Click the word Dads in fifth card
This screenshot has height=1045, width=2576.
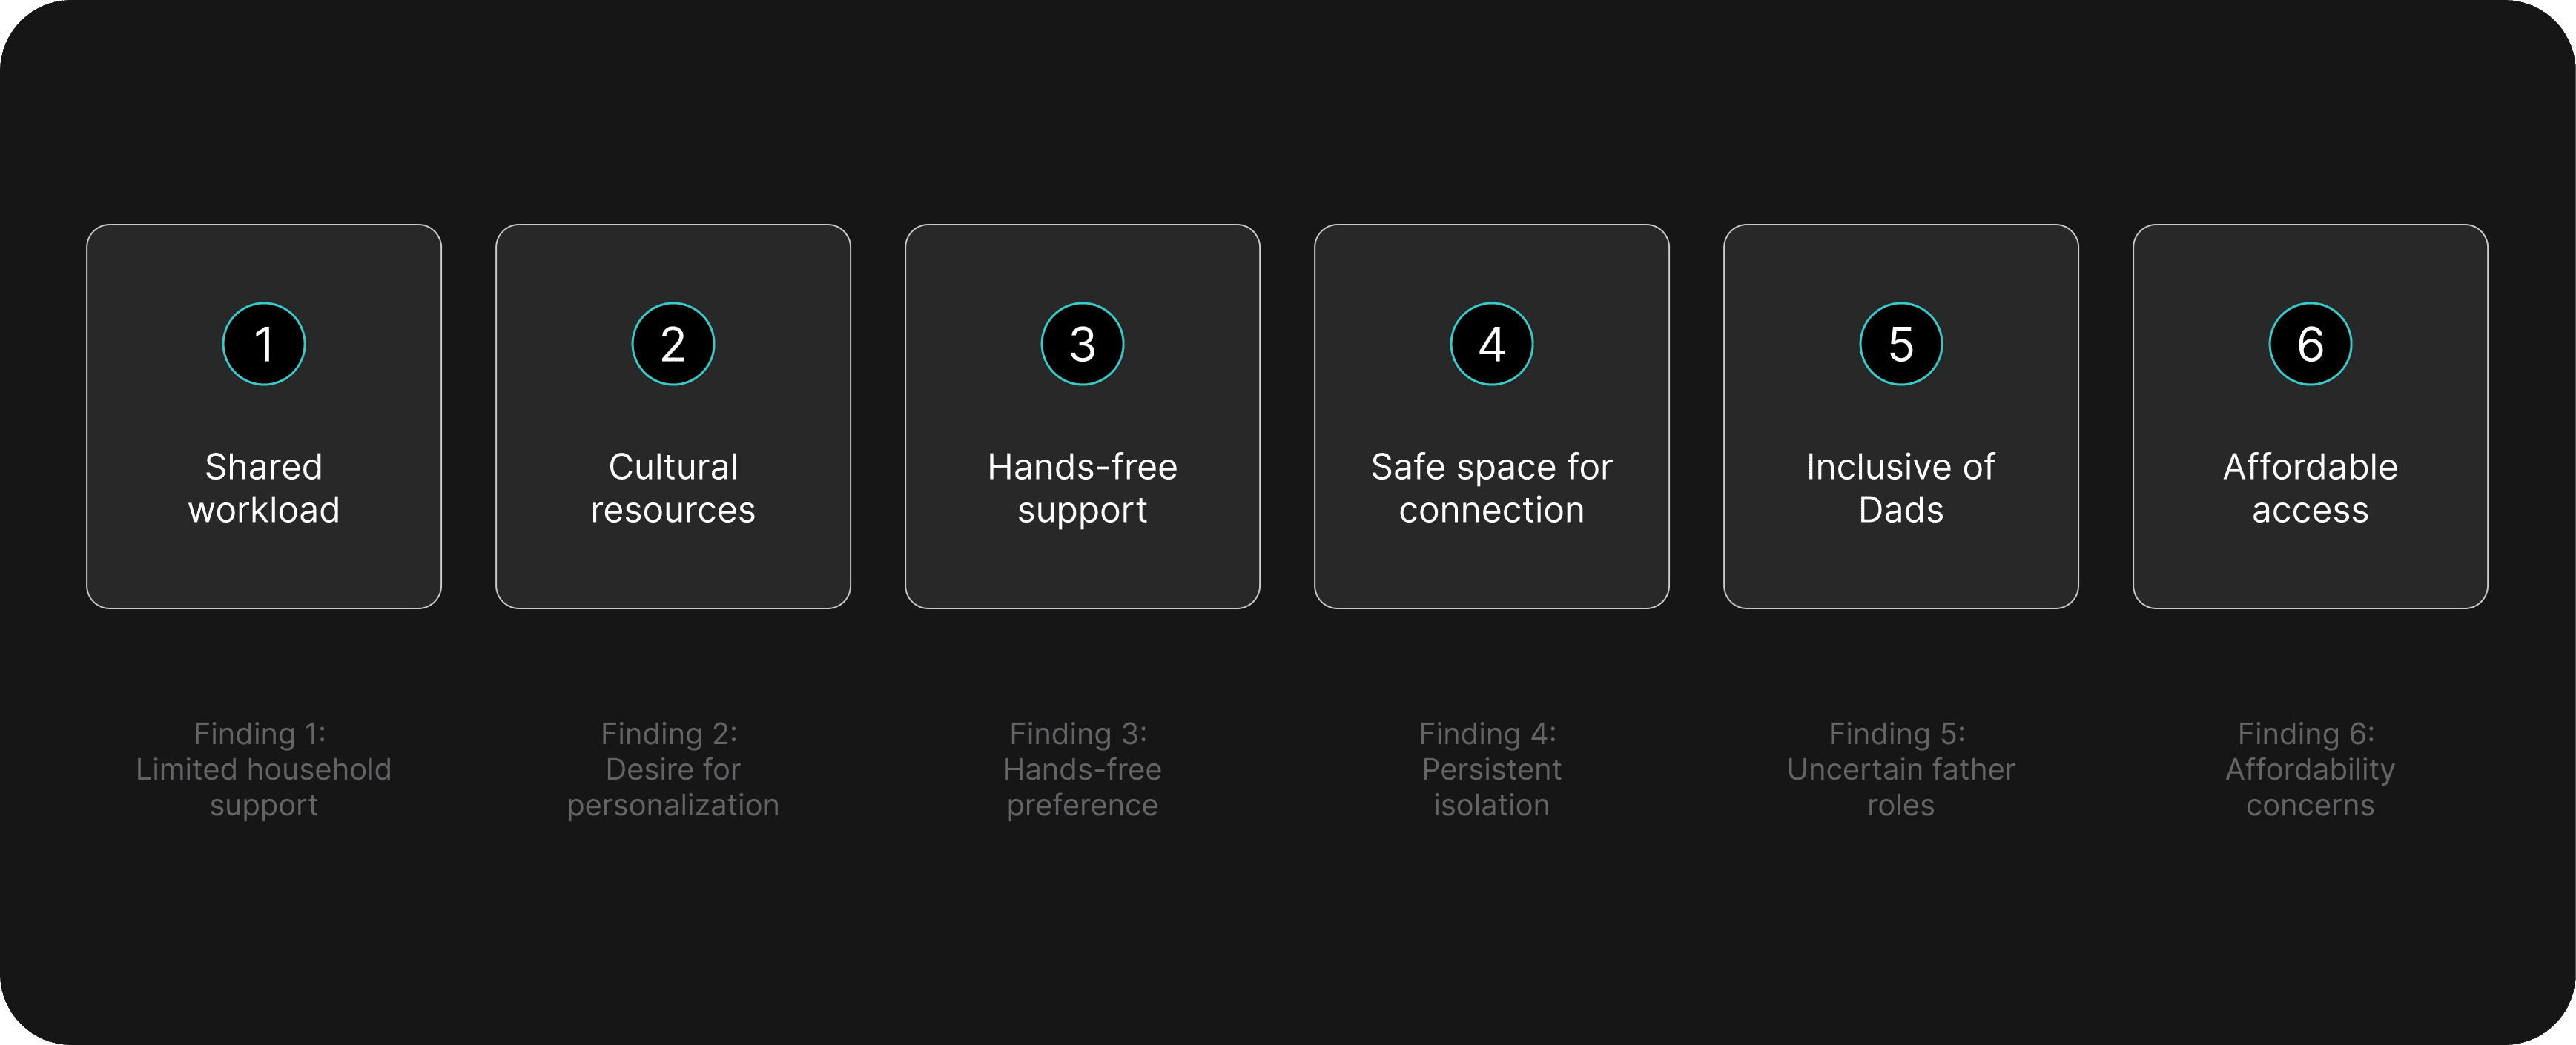point(1901,509)
